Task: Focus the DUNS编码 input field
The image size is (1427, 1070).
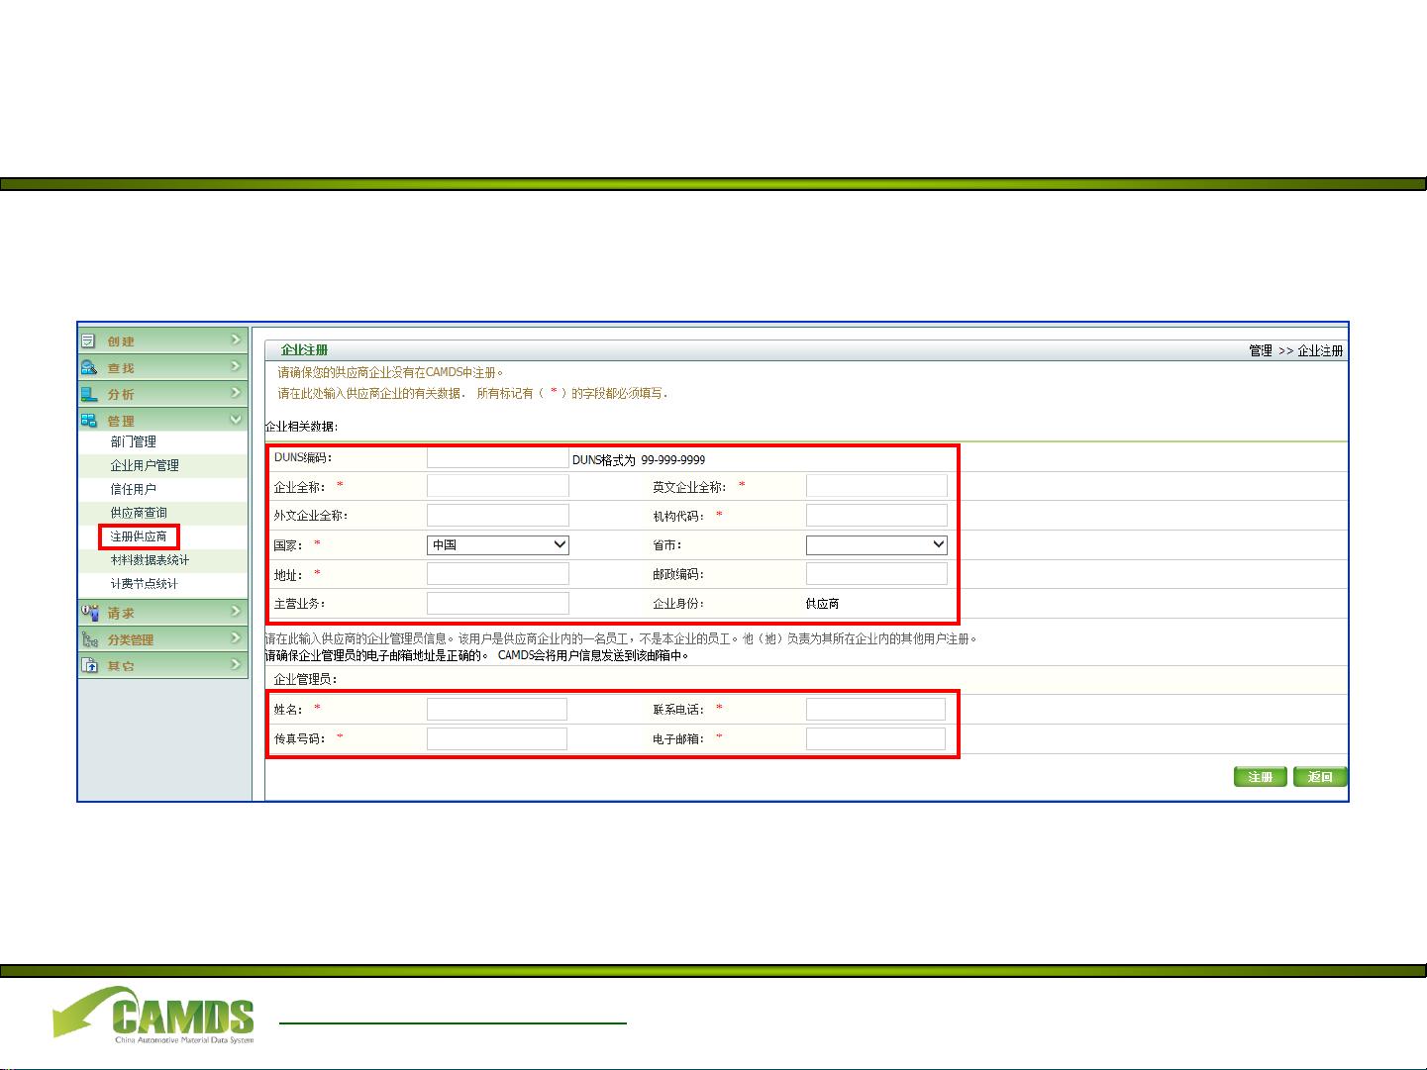Action: tap(497, 458)
